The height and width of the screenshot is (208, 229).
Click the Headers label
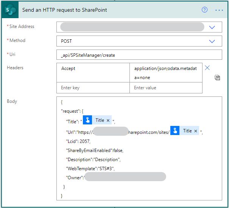click(15, 68)
